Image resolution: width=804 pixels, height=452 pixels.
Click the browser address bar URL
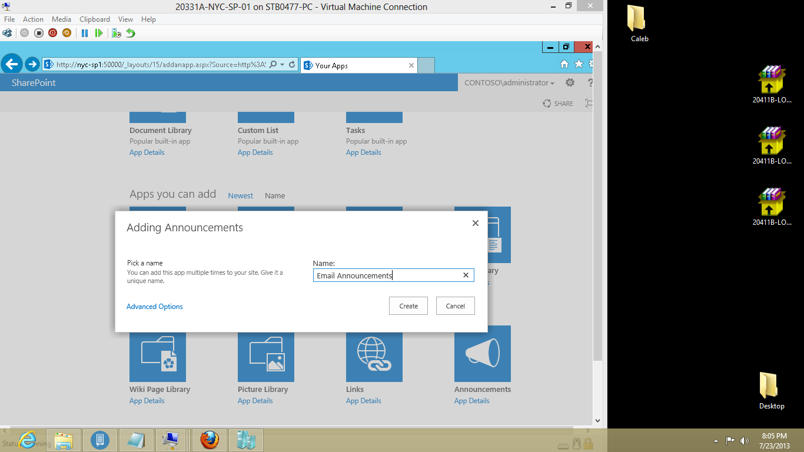click(x=161, y=65)
